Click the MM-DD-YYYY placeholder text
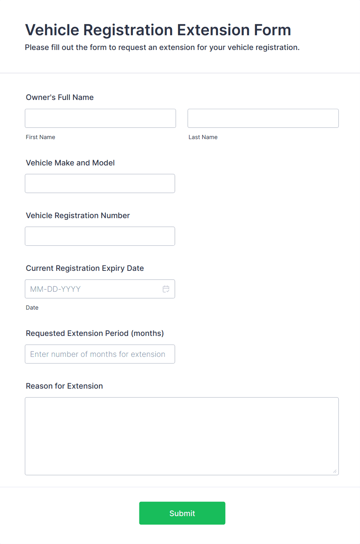 tap(55, 289)
